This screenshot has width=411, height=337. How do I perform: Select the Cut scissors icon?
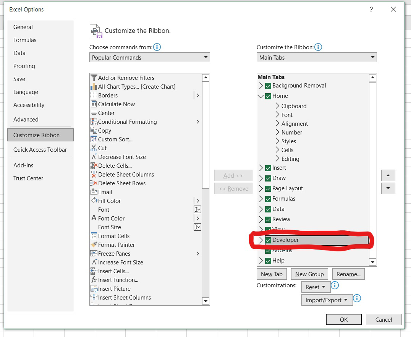(x=94, y=148)
